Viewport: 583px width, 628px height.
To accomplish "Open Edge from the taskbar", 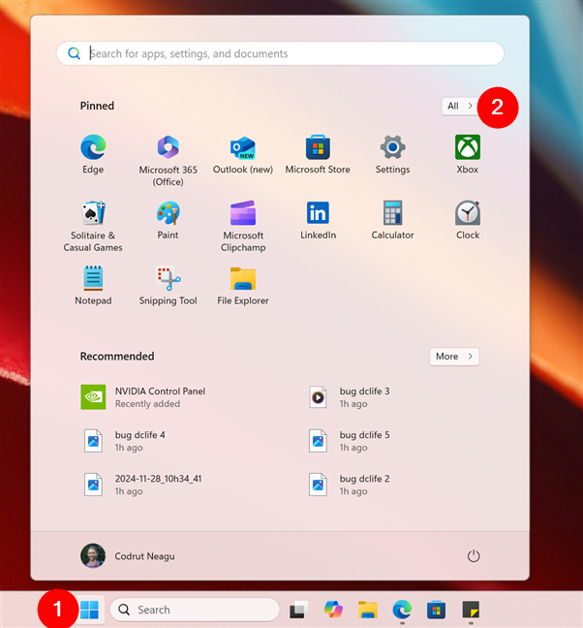I will [402, 610].
